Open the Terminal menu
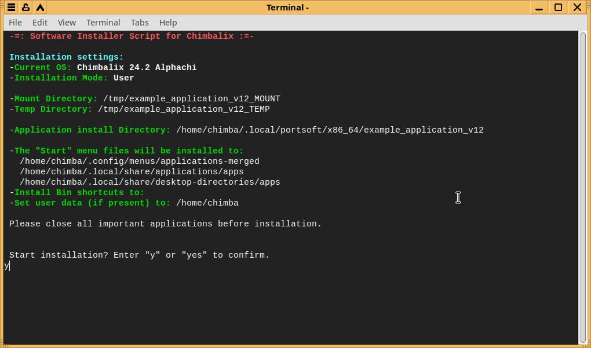This screenshot has width=591, height=348. coord(103,23)
